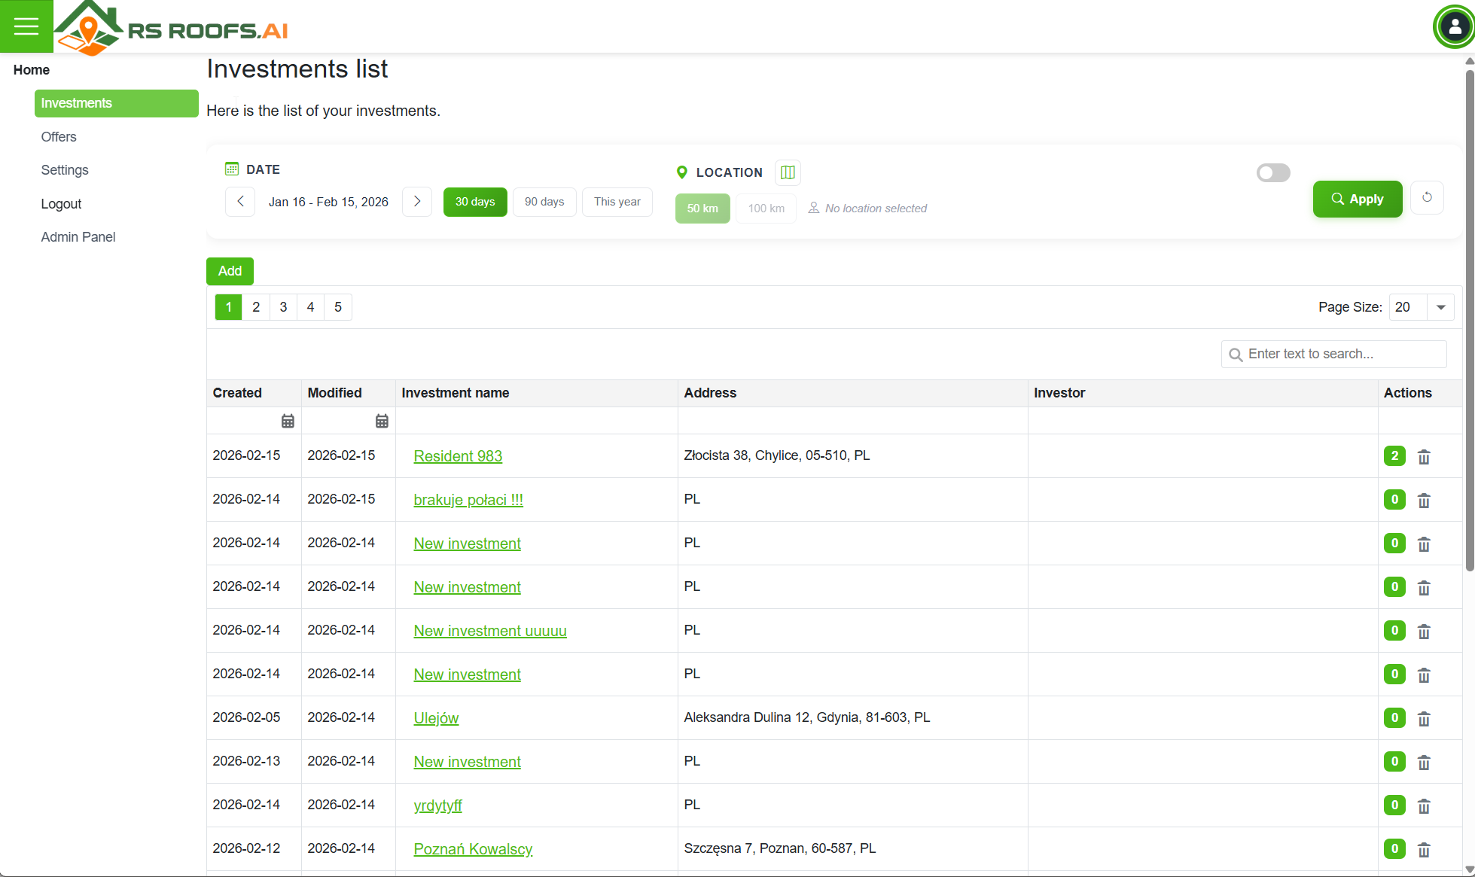Open the Poznań Kowalscy investment link
The height and width of the screenshot is (877, 1475).
pos(473,849)
